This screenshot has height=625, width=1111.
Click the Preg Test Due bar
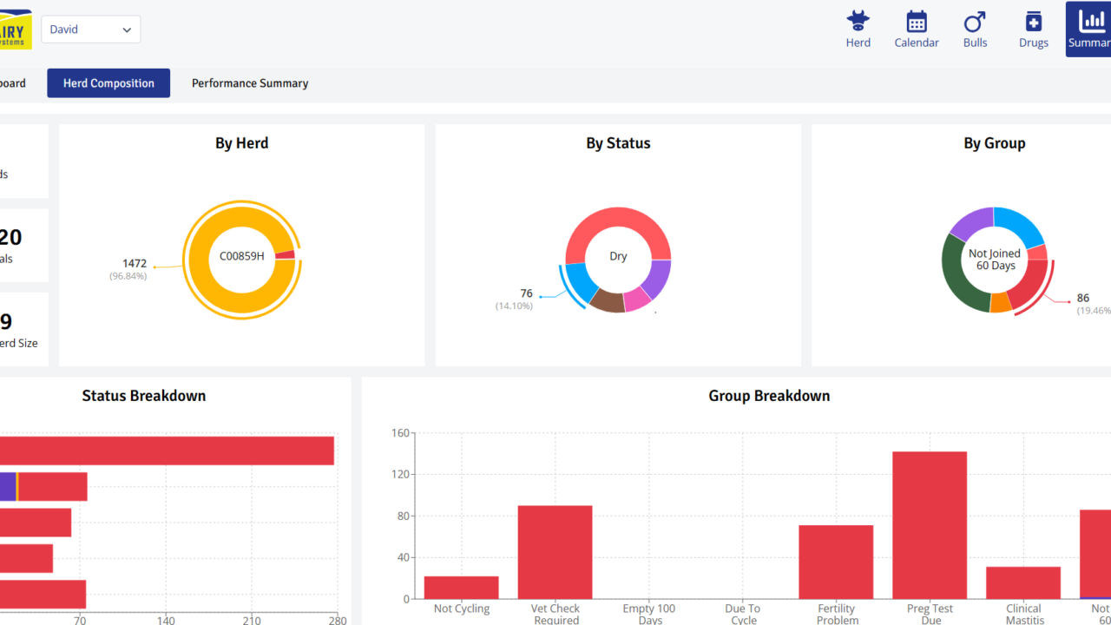click(930, 524)
